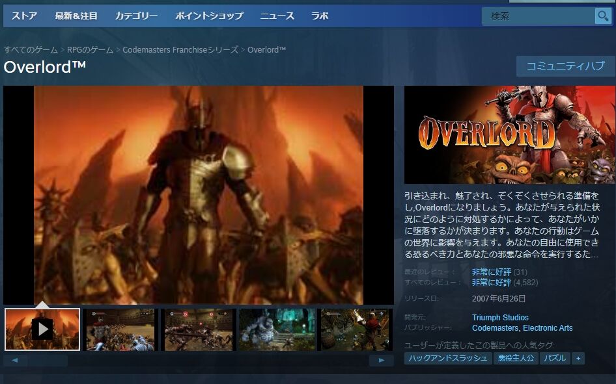Select the ハックアンドスラッシュ tag
The image size is (616, 384).
pos(448,358)
